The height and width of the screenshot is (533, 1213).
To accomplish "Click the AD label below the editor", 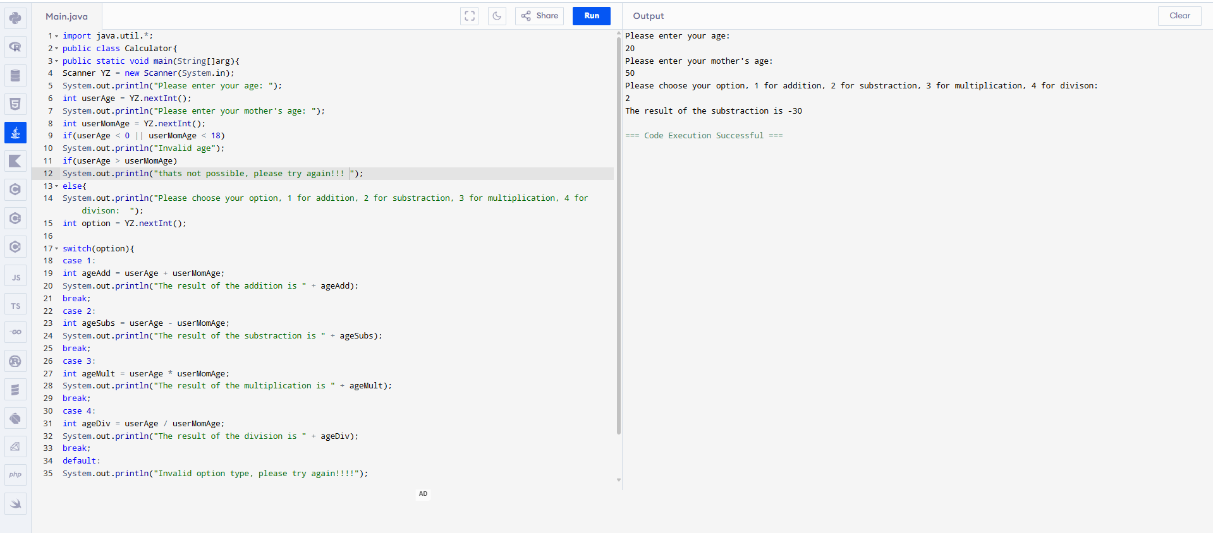I will [x=423, y=494].
